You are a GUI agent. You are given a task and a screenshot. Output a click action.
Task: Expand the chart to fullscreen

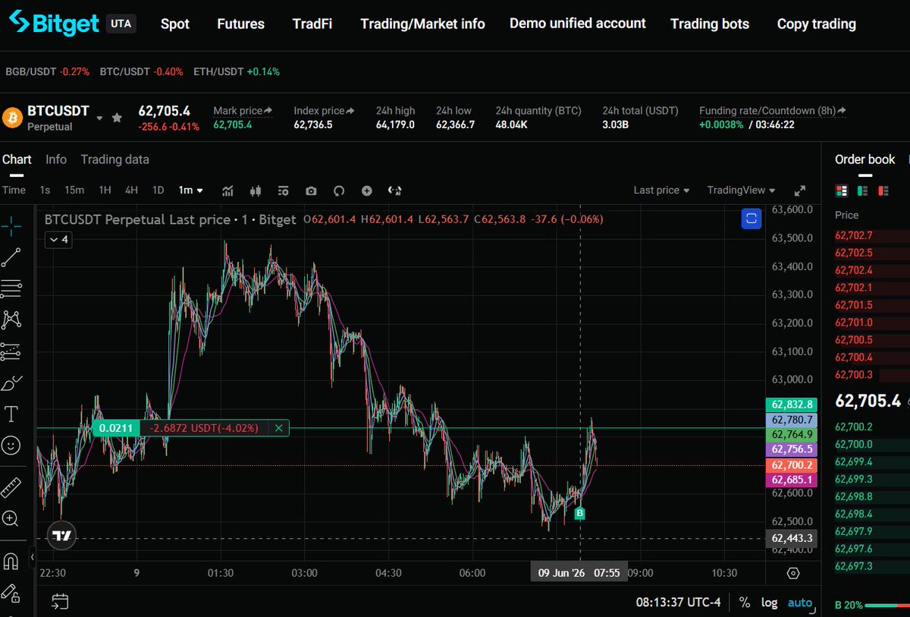pyautogui.click(x=799, y=190)
